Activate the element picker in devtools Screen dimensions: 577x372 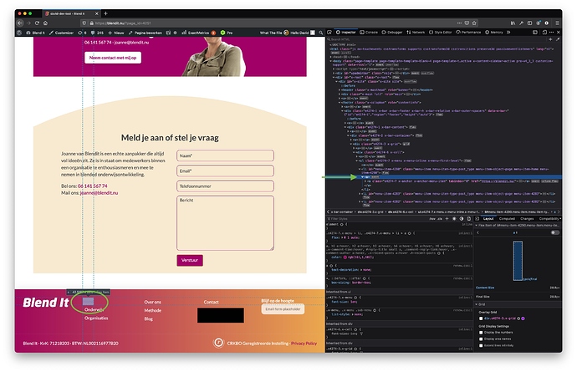(x=329, y=33)
